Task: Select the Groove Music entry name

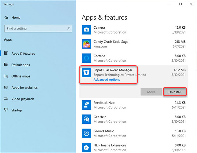Action: click(x=104, y=131)
